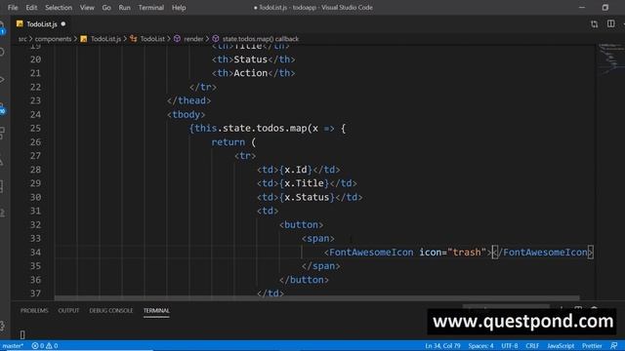The width and height of the screenshot is (625, 351).
Task: Open the File menu
Action: coord(13,8)
